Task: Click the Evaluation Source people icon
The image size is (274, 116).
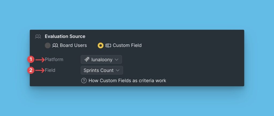Action: (x=38, y=37)
